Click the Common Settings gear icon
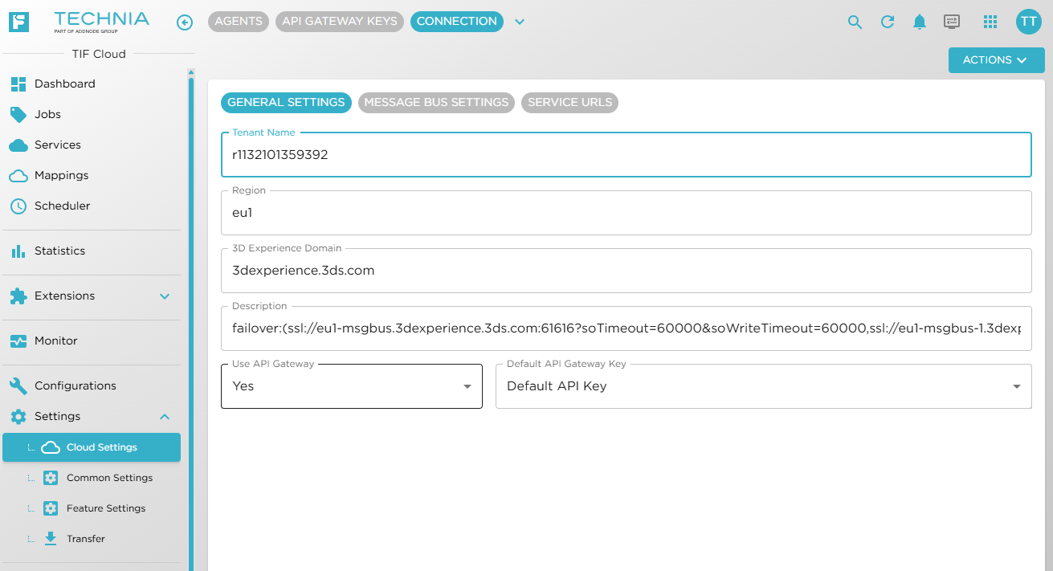 click(x=51, y=478)
